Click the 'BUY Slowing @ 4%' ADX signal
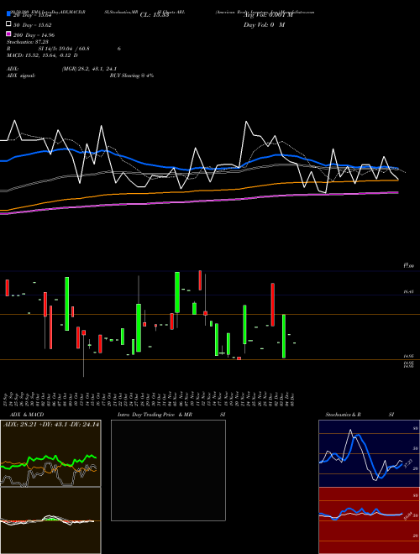This screenshot has width=420, height=554. click(132, 76)
